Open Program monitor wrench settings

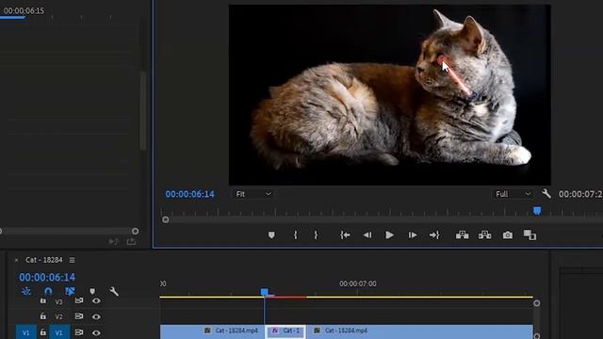tap(546, 194)
